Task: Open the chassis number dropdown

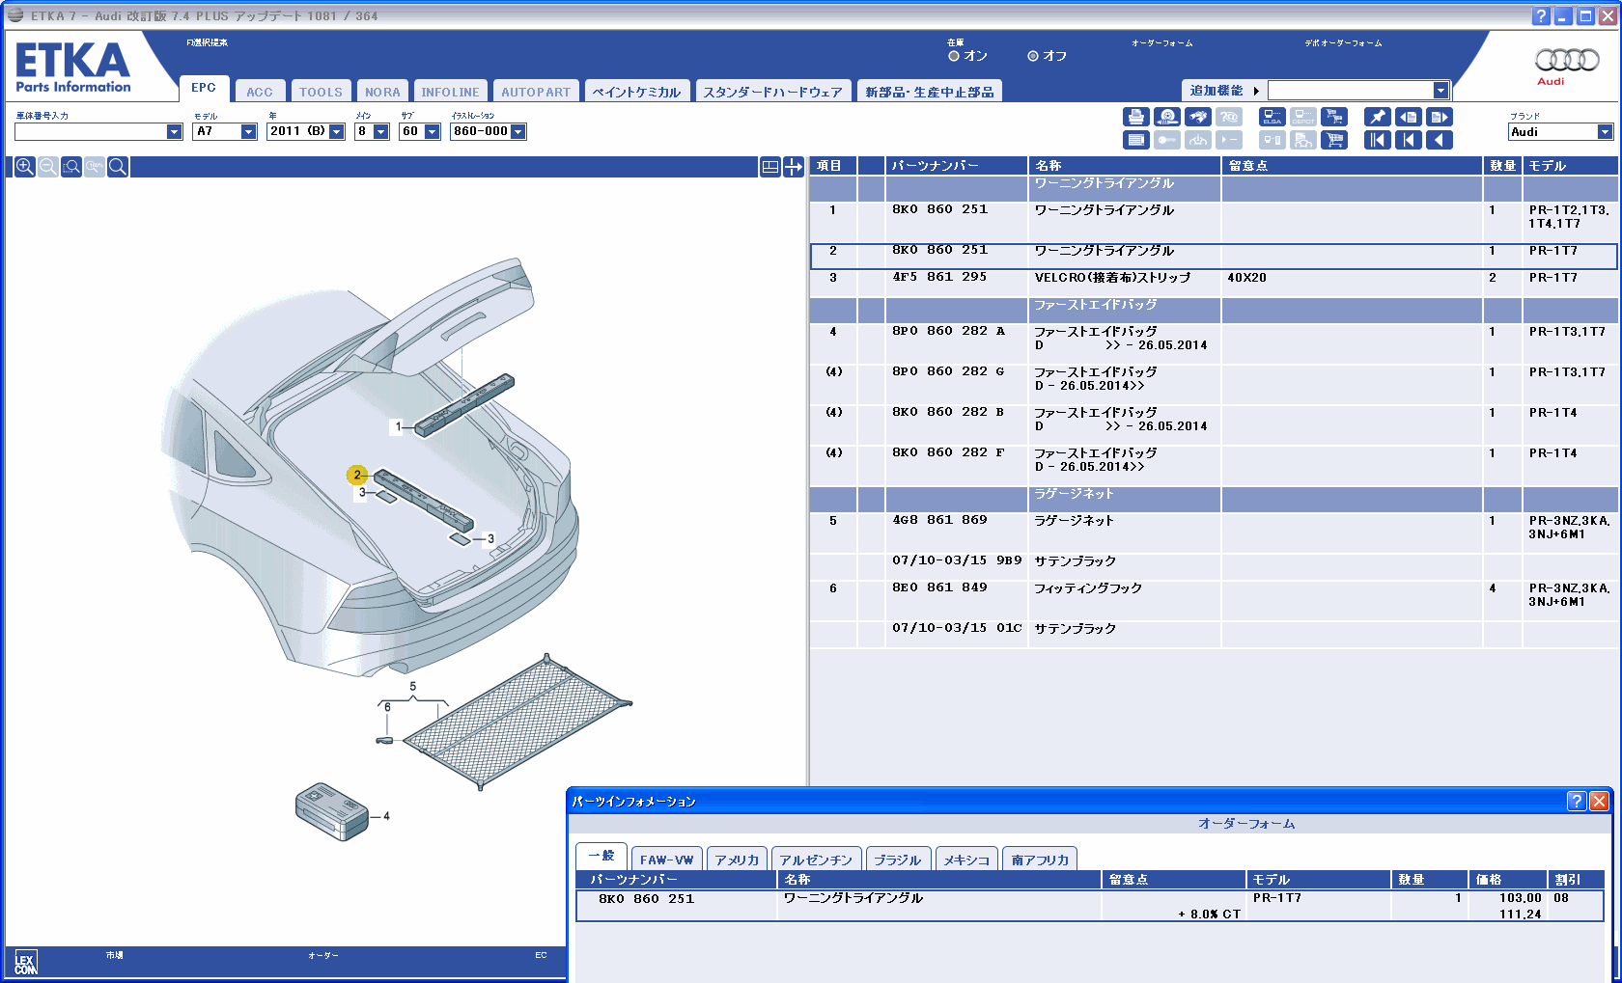Action: [174, 132]
